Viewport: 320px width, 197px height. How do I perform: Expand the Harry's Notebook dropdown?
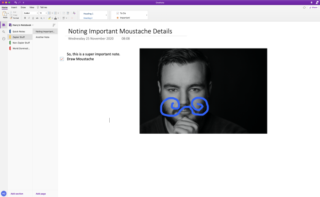point(21,25)
